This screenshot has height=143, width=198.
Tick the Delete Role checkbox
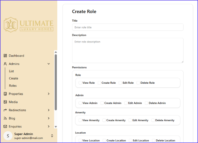pyautogui.click(x=138, y=83)
